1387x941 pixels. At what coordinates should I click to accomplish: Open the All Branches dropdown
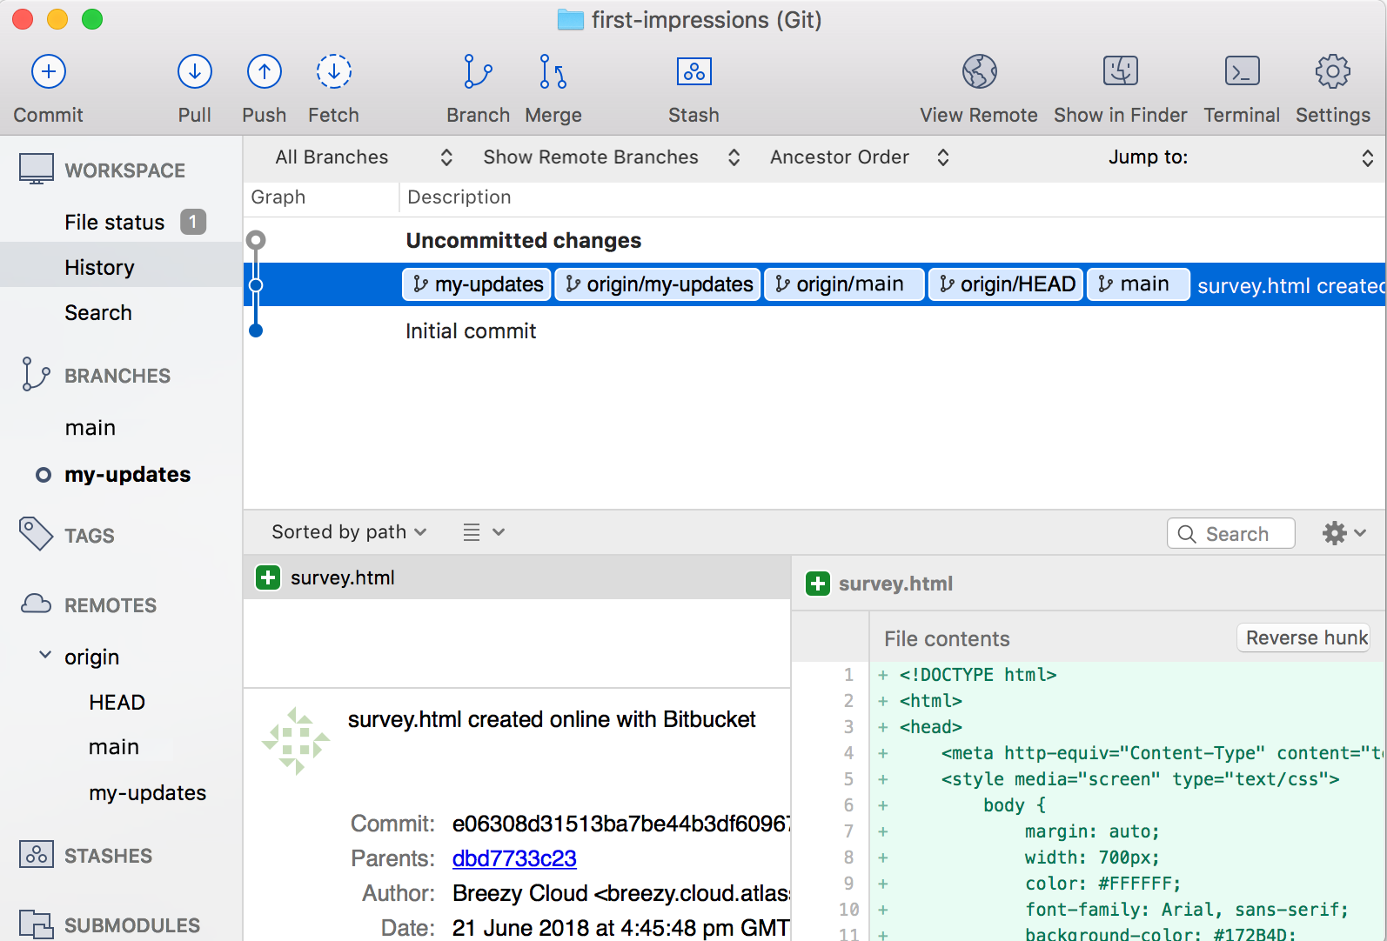click(x=363, y=157)
